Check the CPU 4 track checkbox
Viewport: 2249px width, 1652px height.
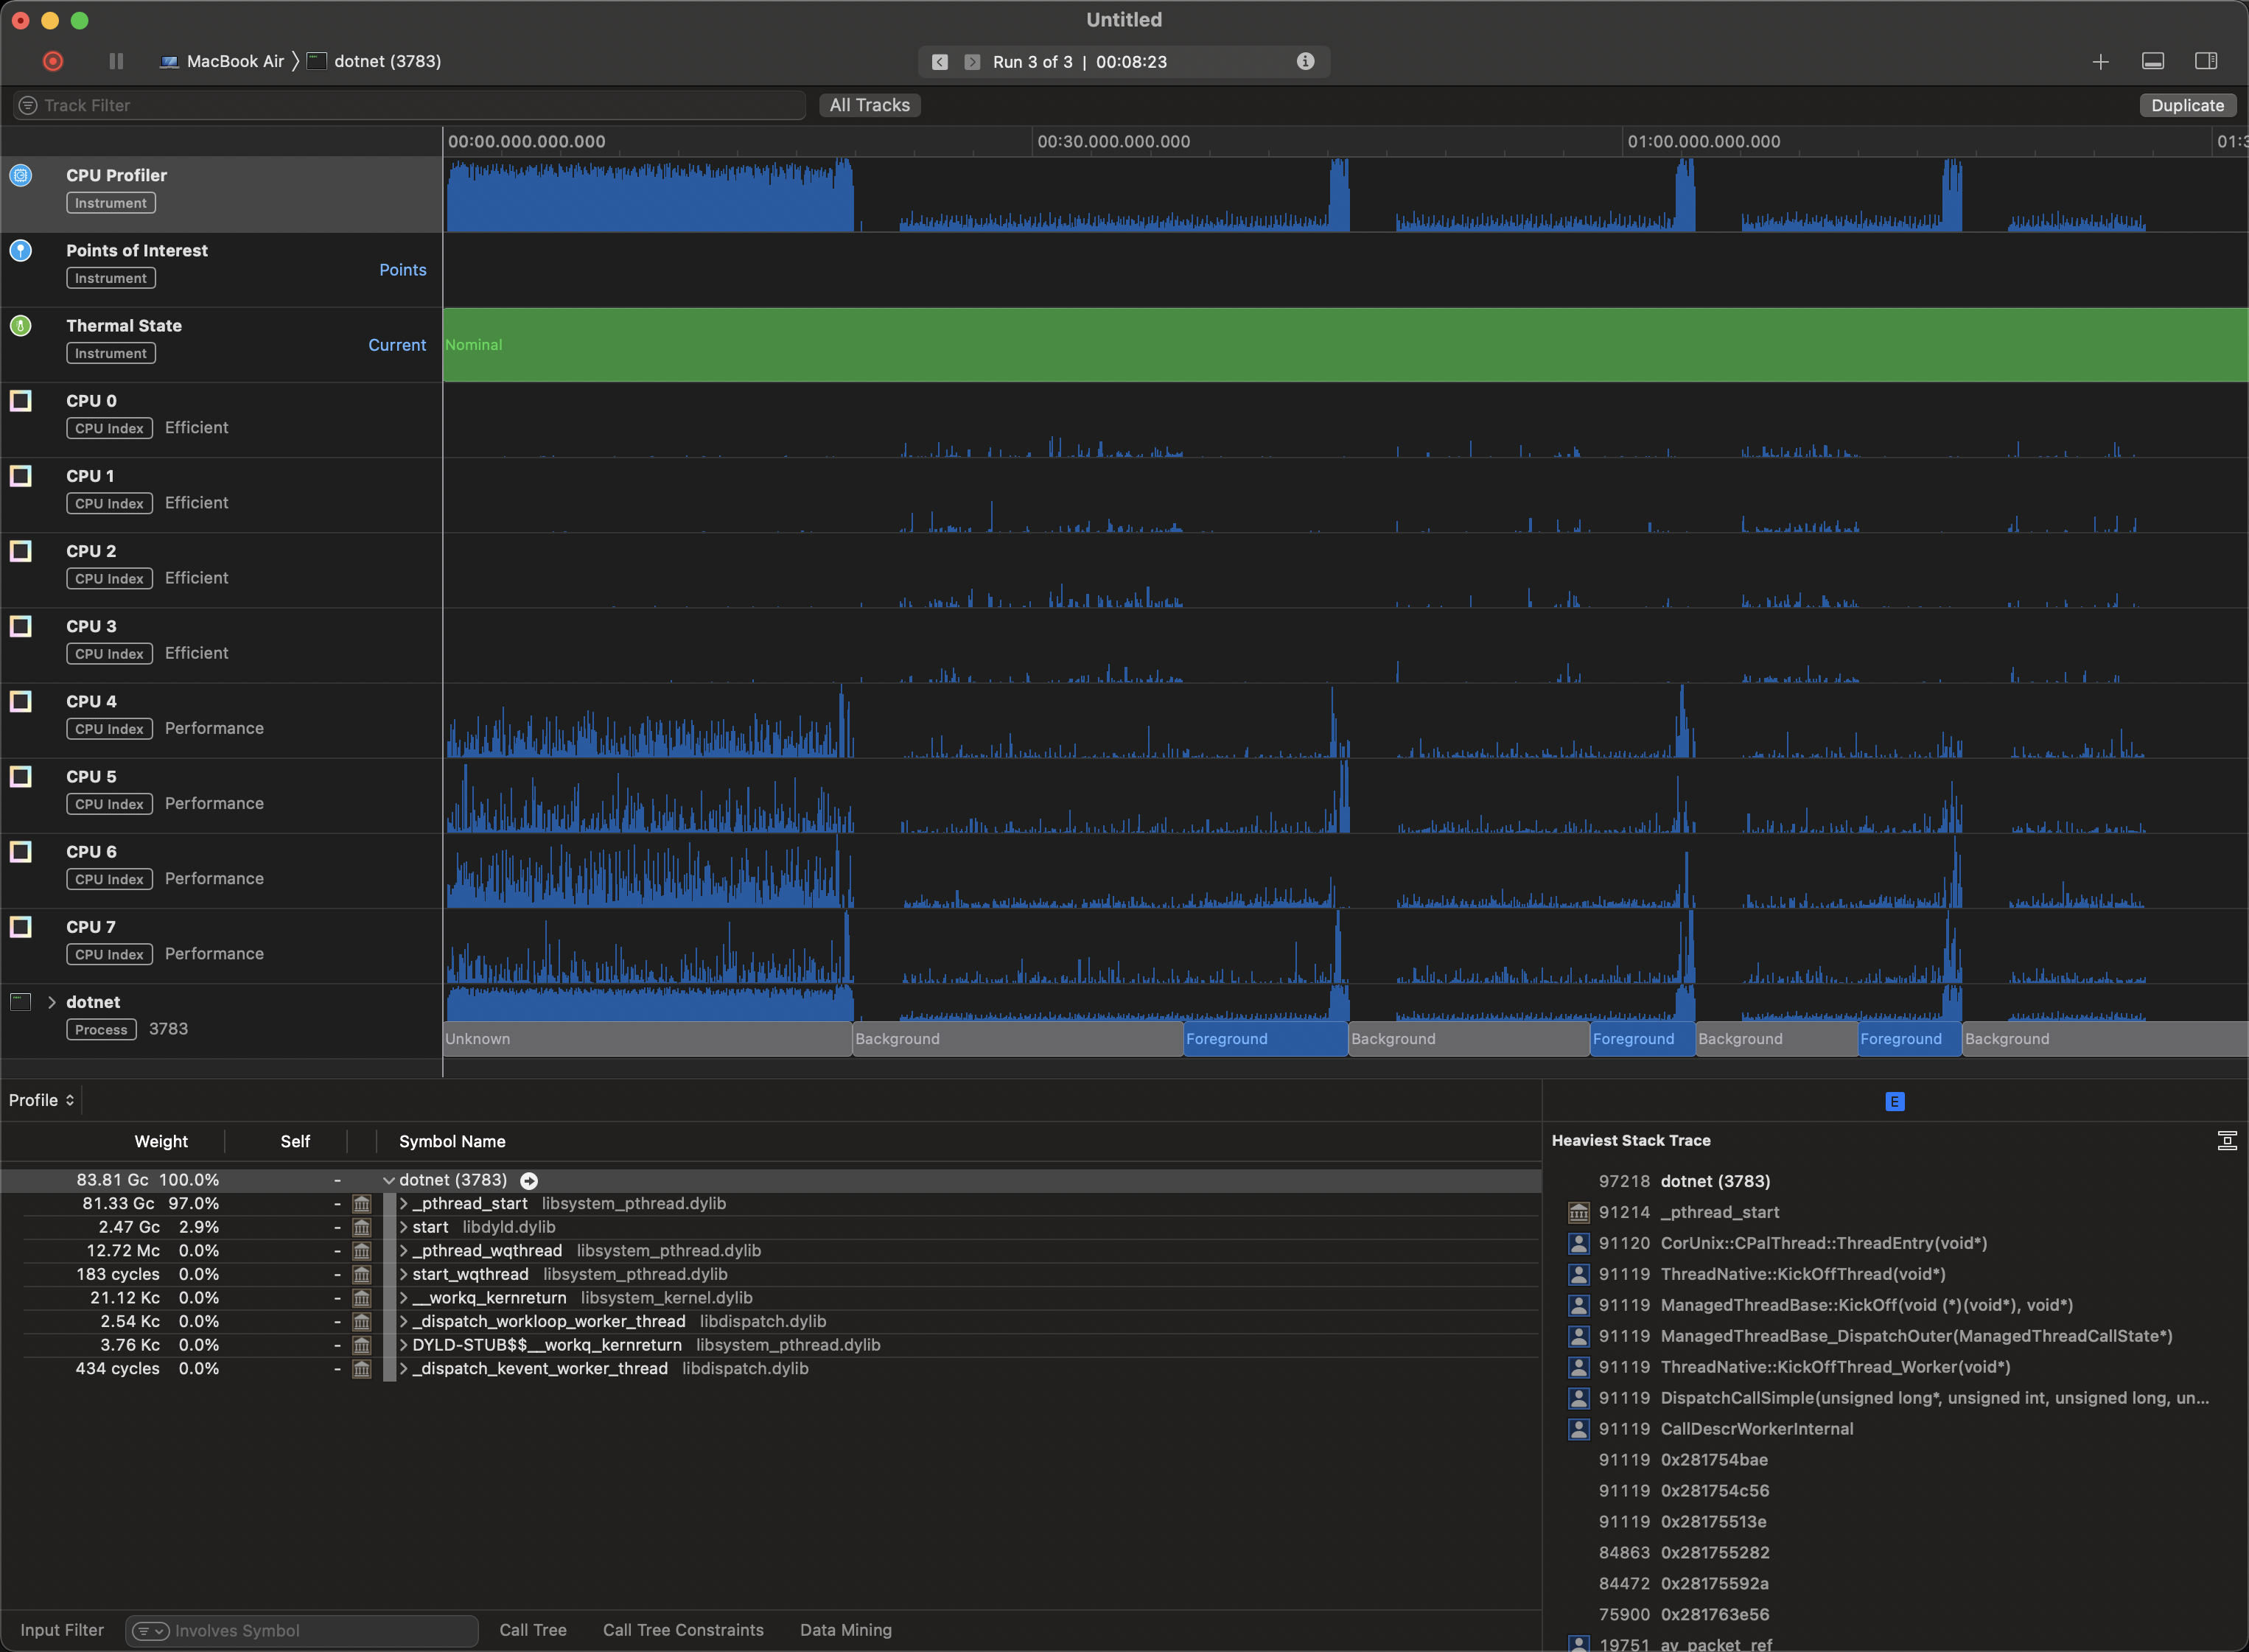coord(20,701)
